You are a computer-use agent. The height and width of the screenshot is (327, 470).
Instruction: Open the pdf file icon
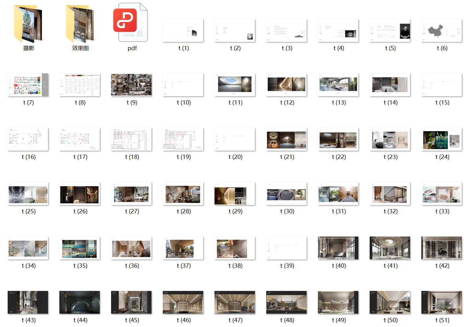(x=132, y=23)
